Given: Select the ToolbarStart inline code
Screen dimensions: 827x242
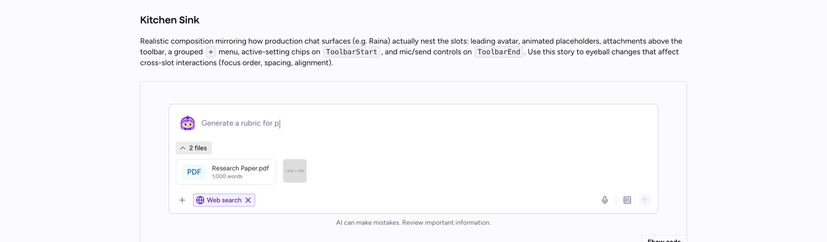Looking at the screenshot, I should 351,52.
